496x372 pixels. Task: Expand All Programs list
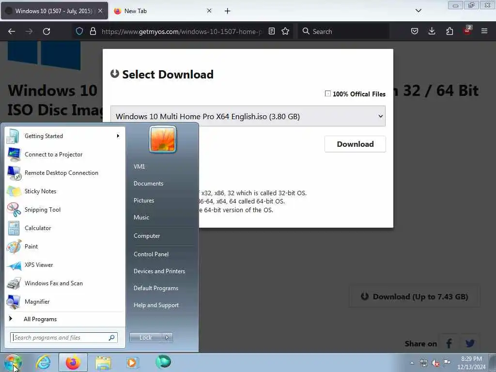point(65,319)
